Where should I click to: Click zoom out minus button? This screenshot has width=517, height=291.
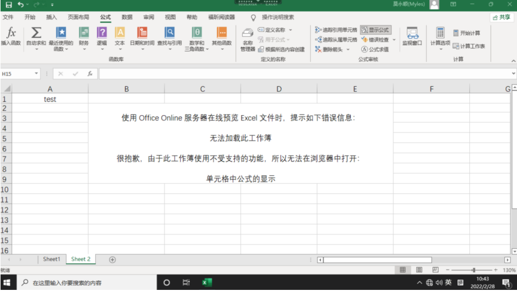coord(447,270)
